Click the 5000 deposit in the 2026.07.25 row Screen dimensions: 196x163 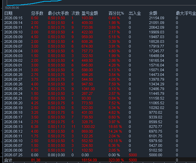tap(133, 155)
